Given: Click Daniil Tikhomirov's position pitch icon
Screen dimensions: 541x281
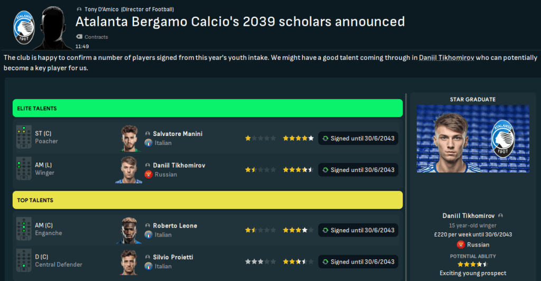Looking at the screenshot, I should pos(23,169).
